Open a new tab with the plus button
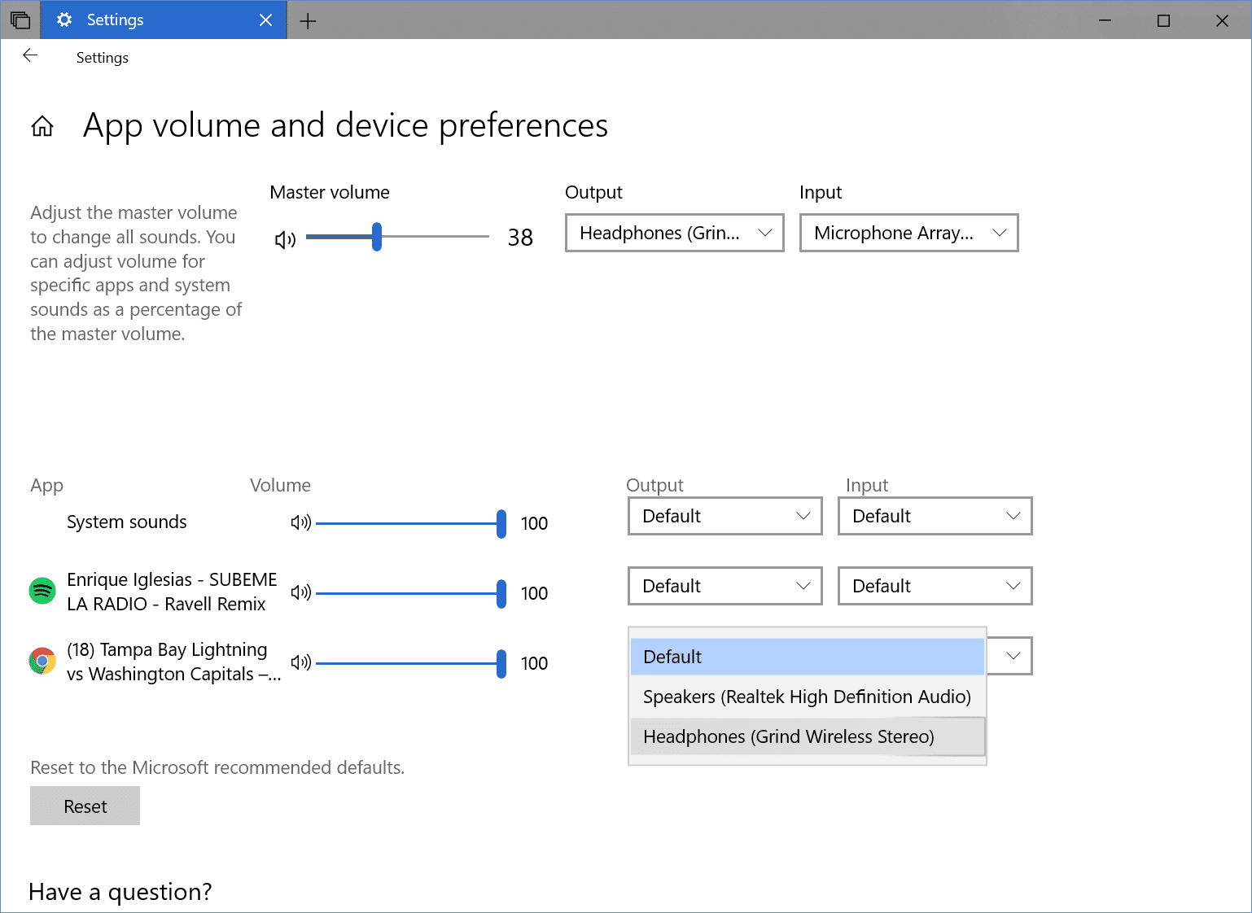 (x=308, y=21)
